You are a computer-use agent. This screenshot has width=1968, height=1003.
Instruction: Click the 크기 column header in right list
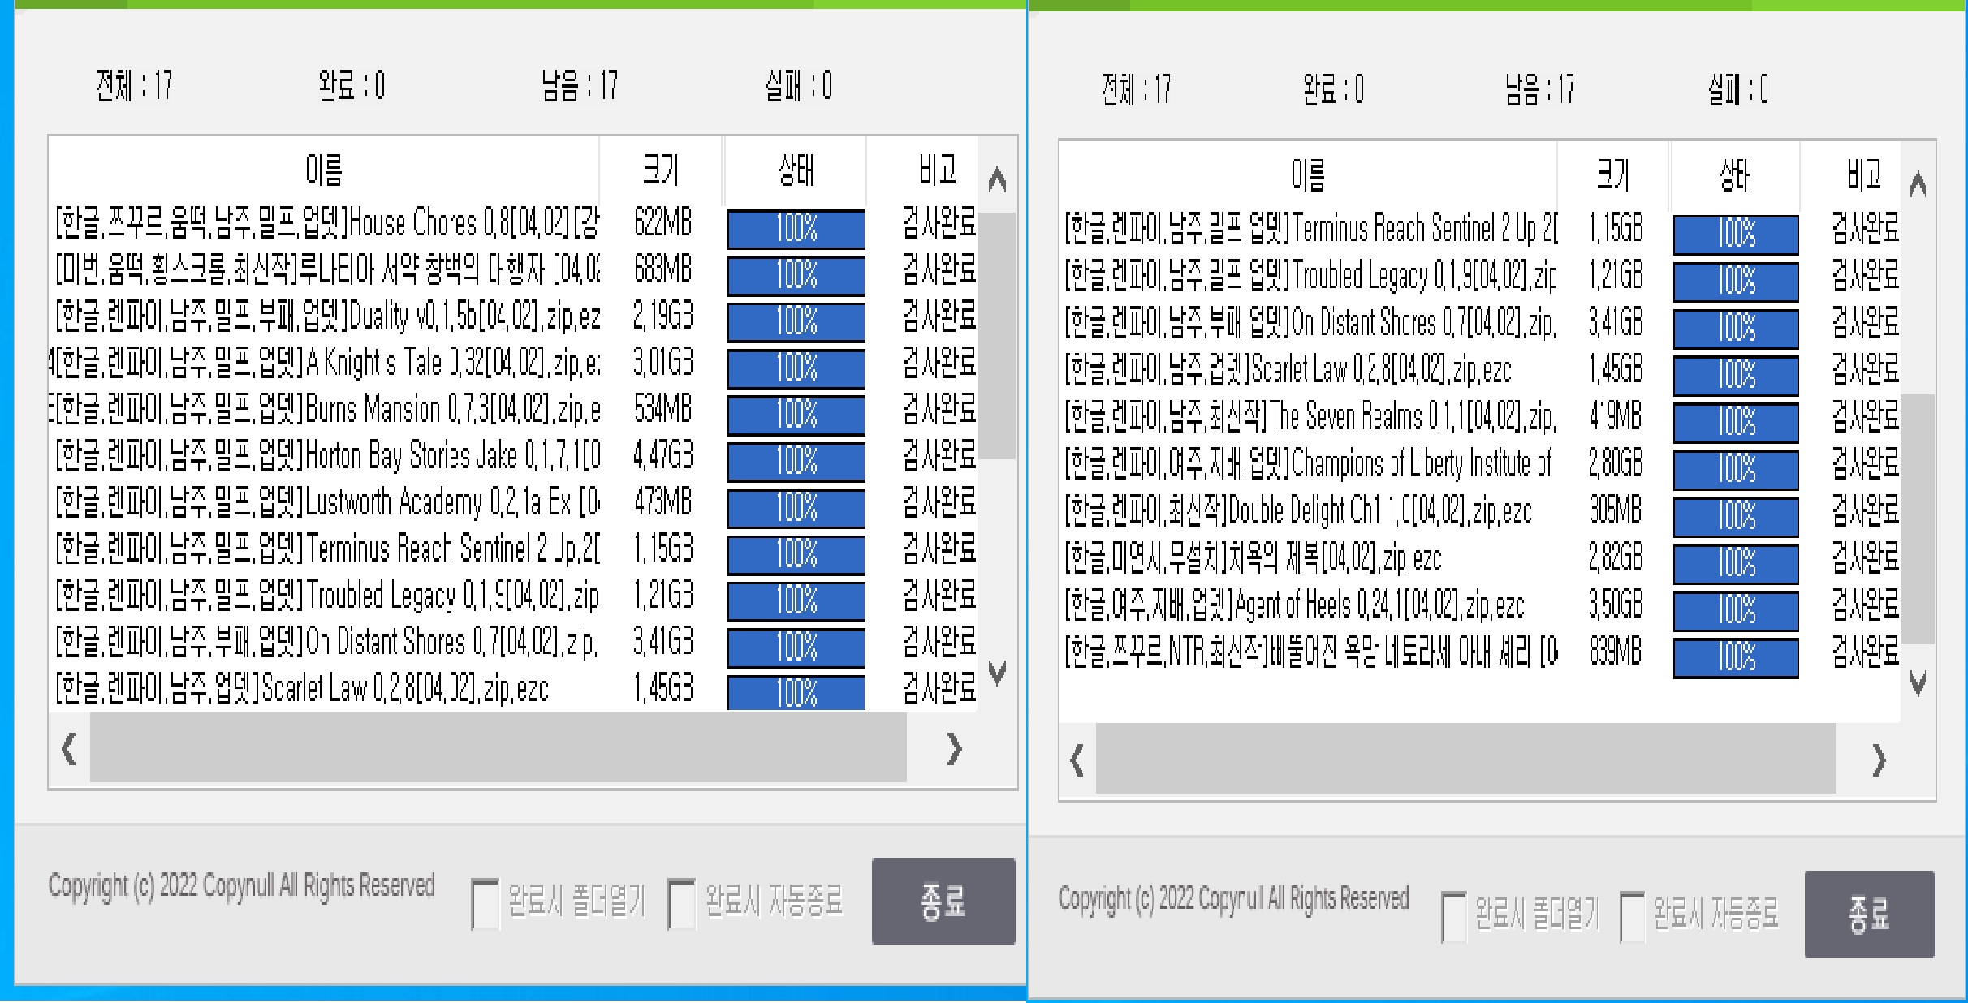point(1612,174)
